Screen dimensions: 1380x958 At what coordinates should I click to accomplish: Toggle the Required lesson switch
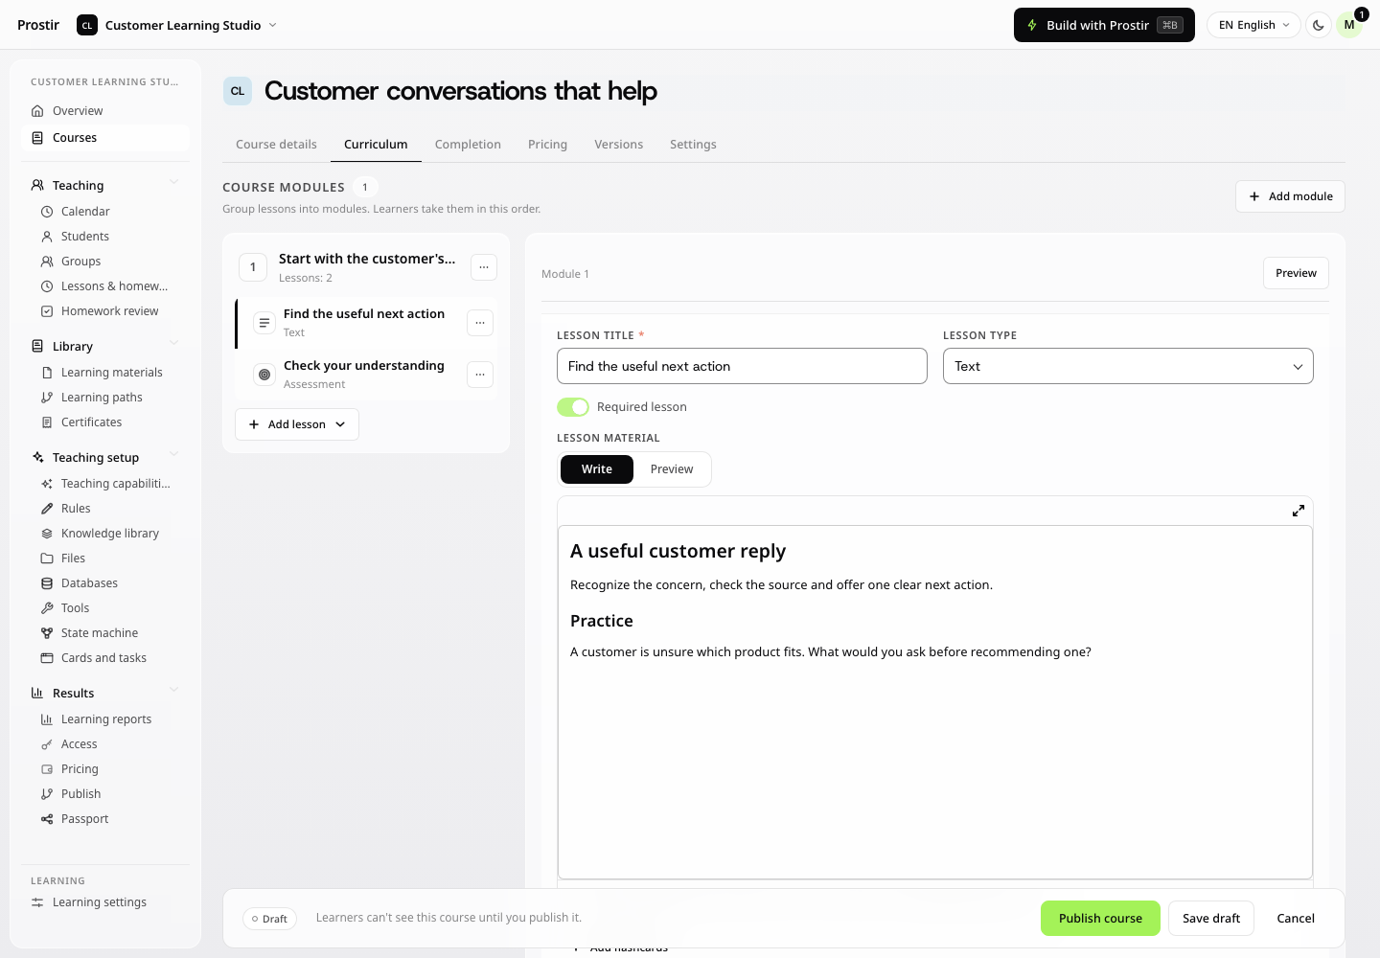(573, 407)
